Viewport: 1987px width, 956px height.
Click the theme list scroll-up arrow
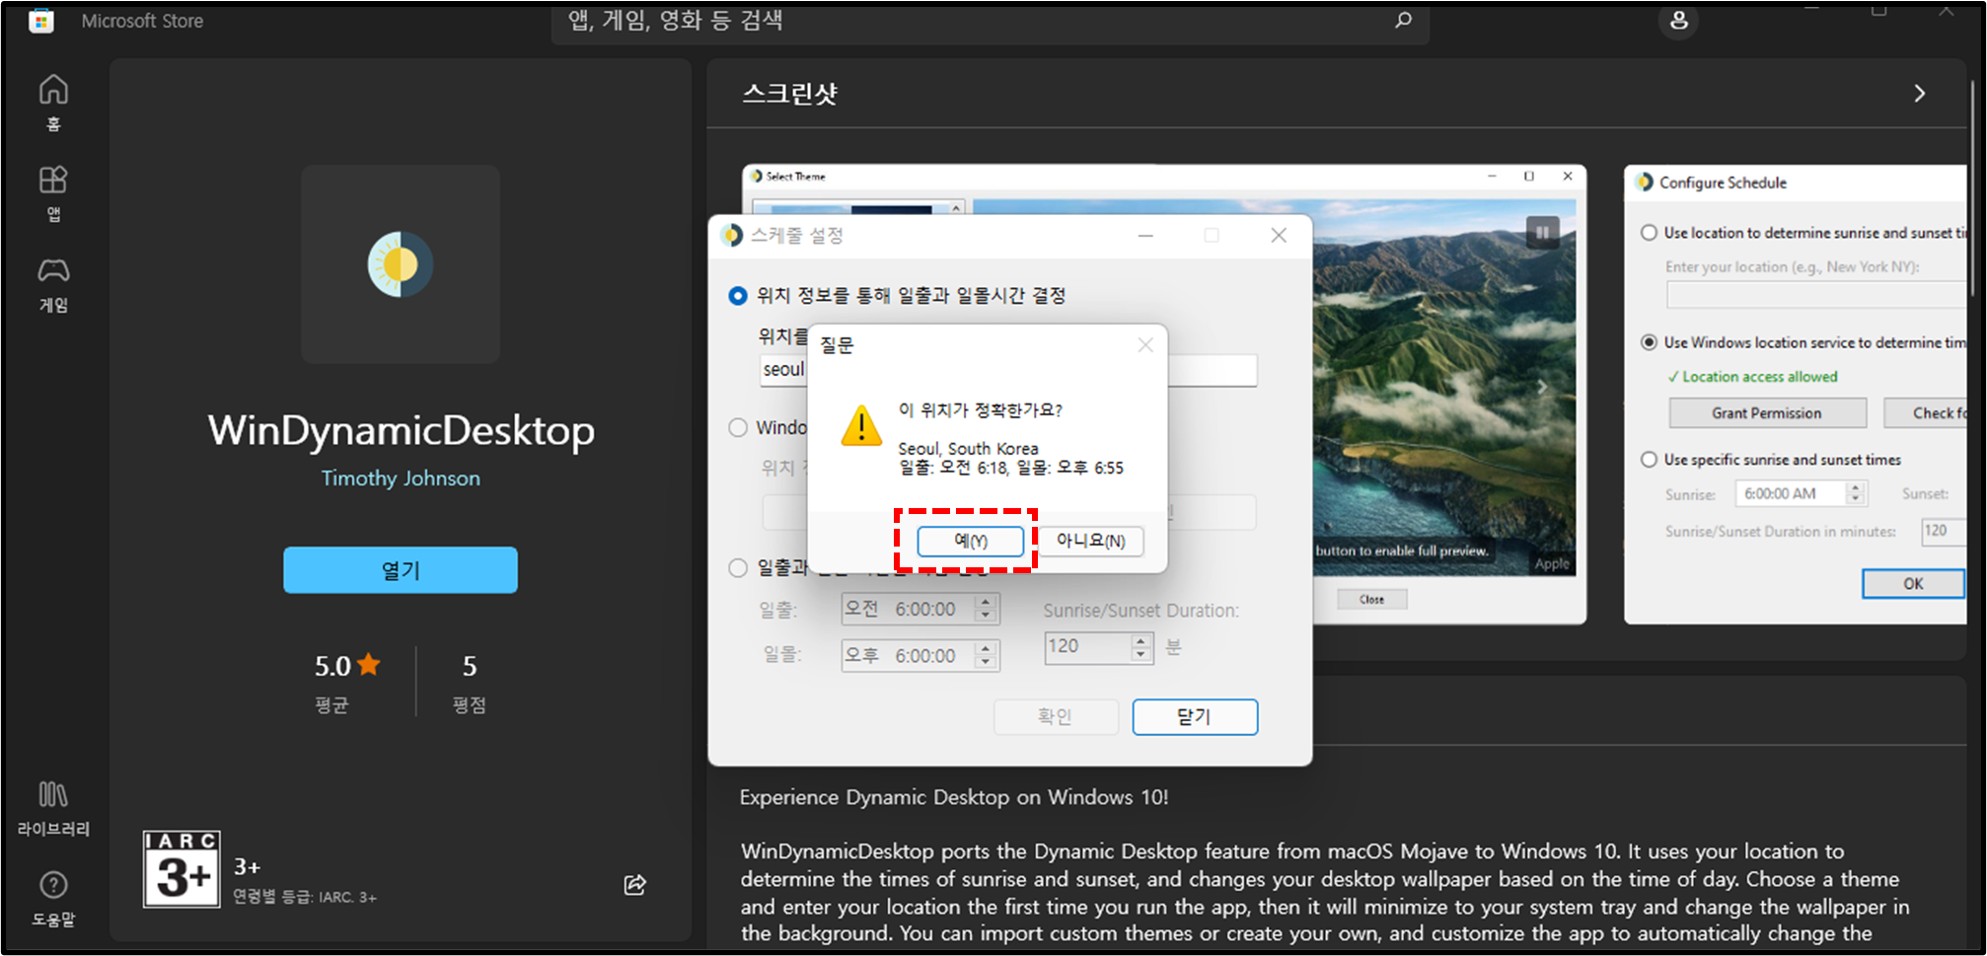click(956, 208)
